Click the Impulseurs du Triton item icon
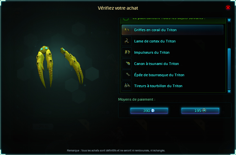 (127, 52)
